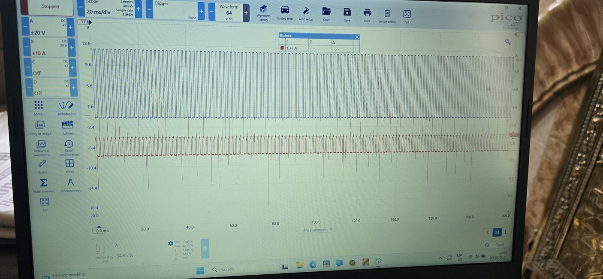Copy the graph as image
Viewport: 603px width, 279px height.
click(40, 127)
